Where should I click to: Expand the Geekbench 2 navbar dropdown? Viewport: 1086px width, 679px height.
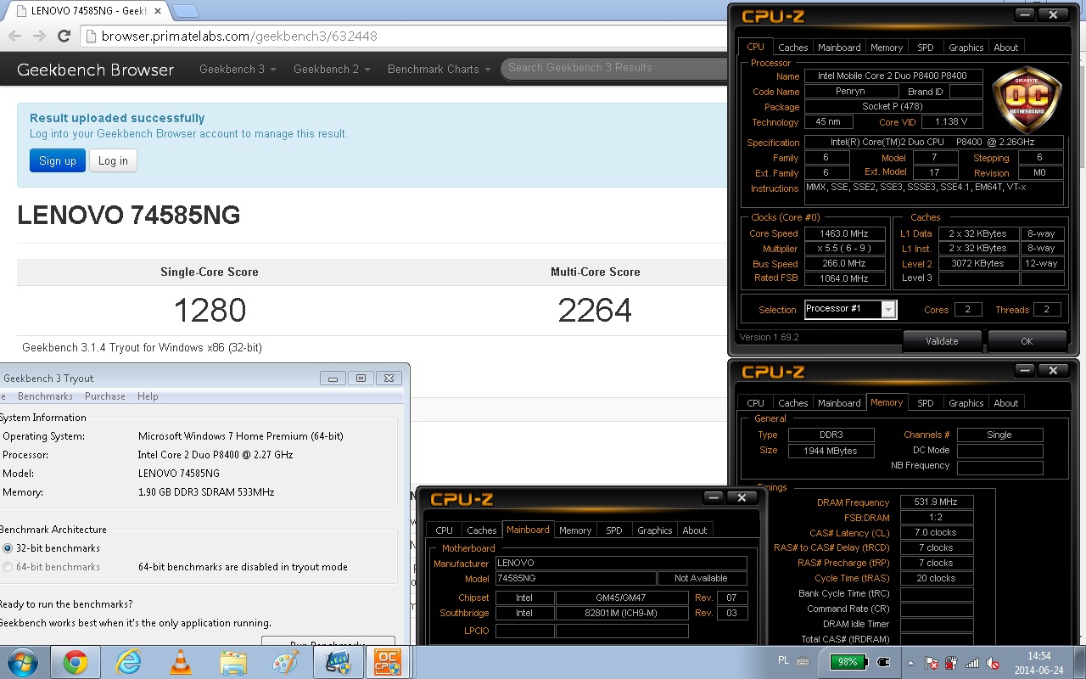point(332,69)
